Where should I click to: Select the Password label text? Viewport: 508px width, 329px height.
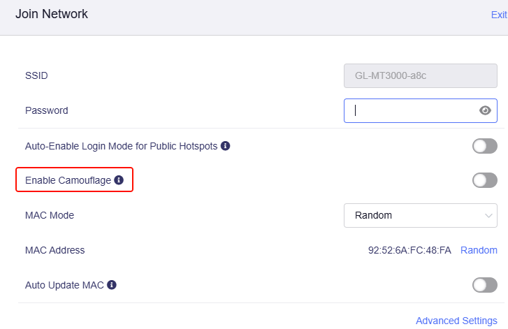[47, 110]
